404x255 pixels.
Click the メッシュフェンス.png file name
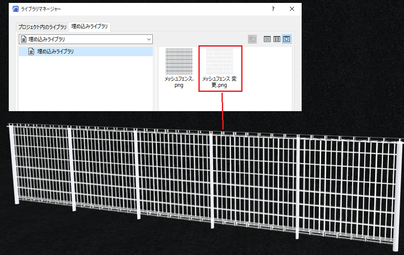[x=179, y=82]
